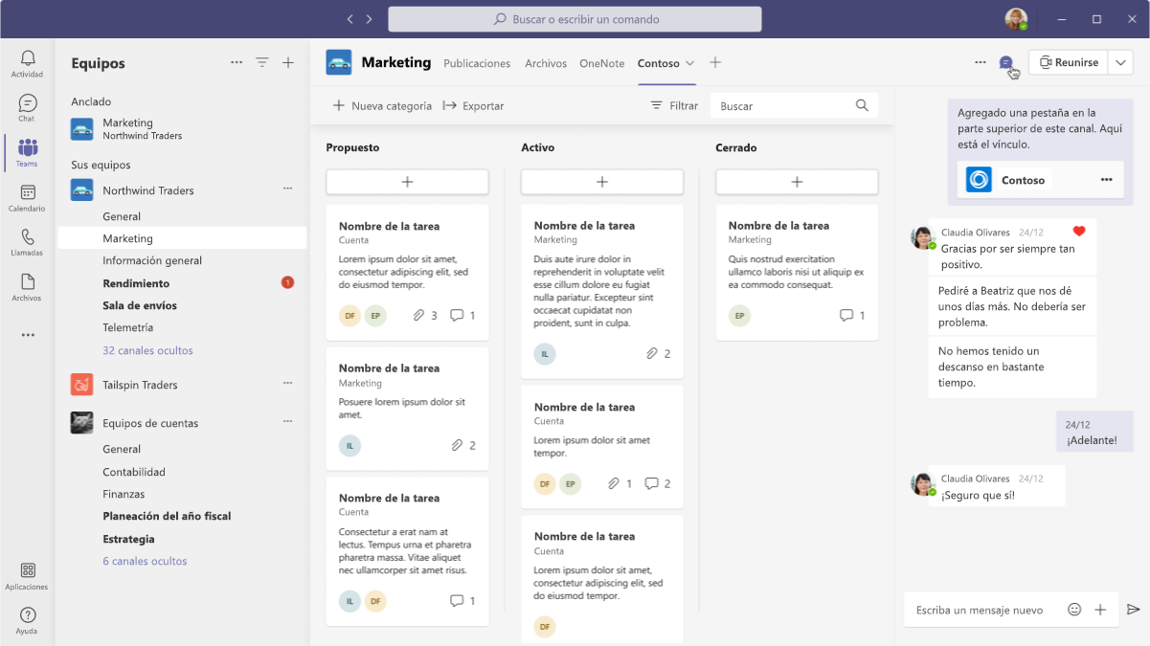Join or create team plus icon
This screenshot has height=646, width=1150.
pyautogui.click(x=288, y=62)
